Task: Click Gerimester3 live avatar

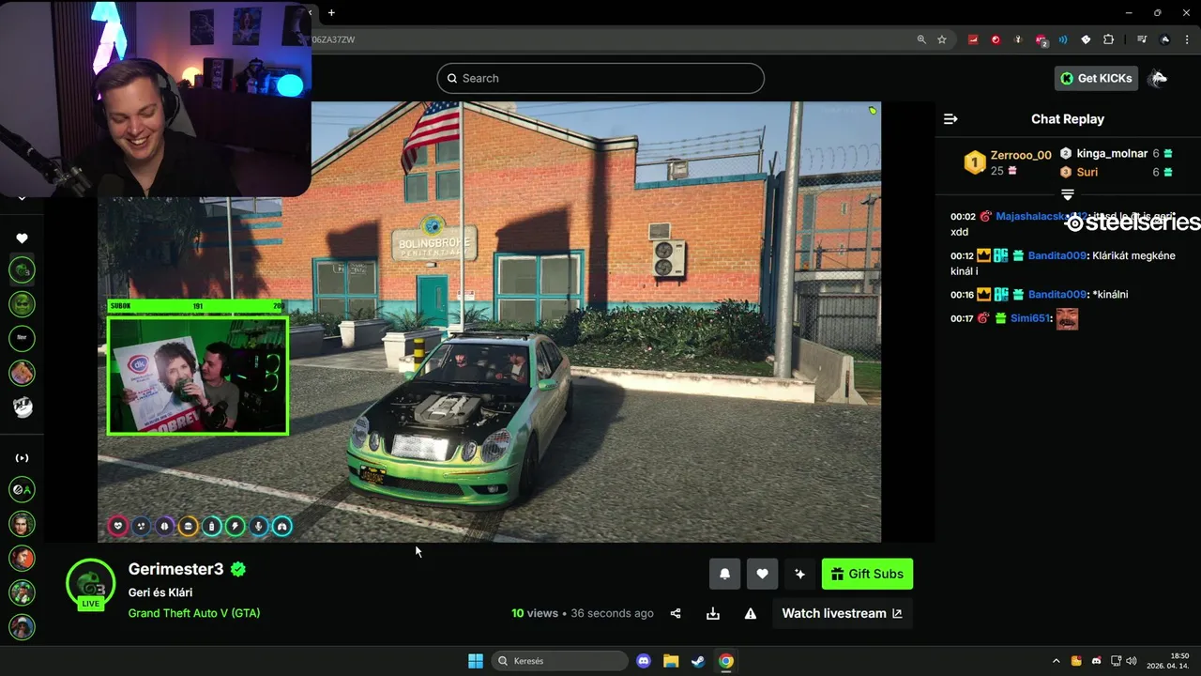Action: click(90, 583)
